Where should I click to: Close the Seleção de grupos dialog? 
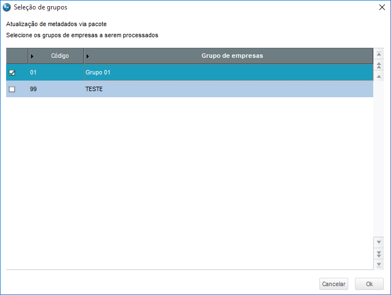(x=382, y=7)
